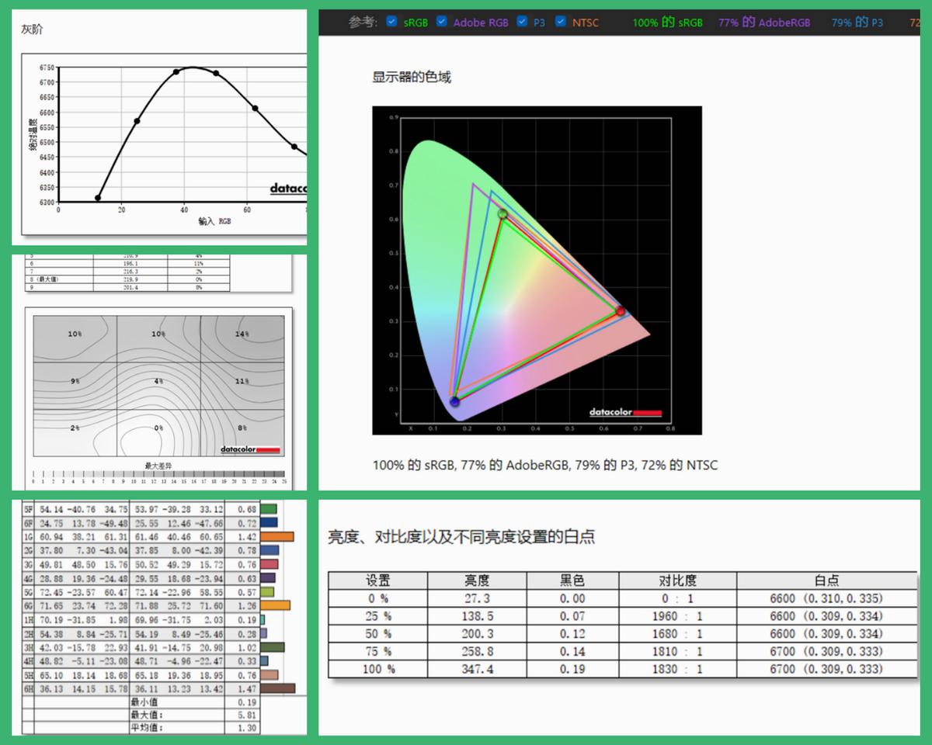Click the datacolor logo on uniformity map
This screenshot has width=932, height=745.
point(249,449)
